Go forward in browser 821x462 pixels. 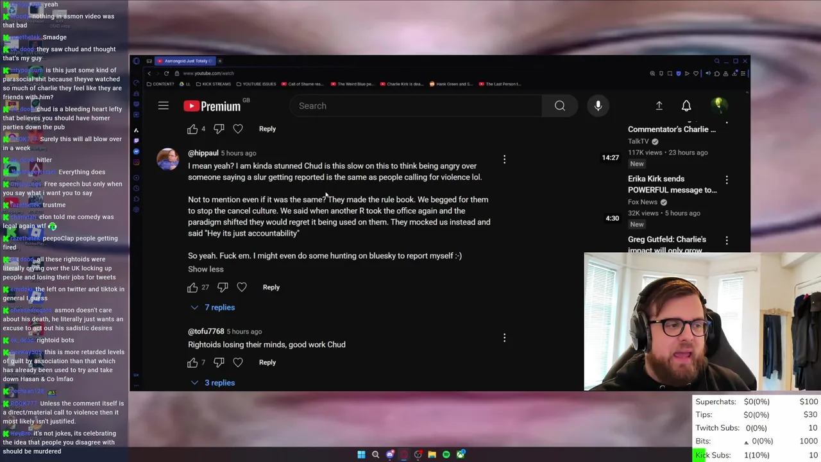click(158, 73)
